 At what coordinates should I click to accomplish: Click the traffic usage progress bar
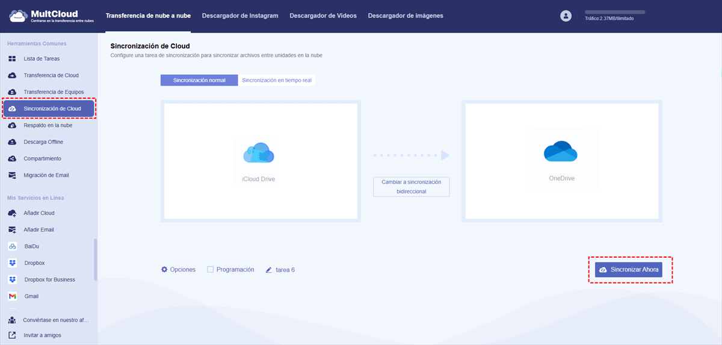coord(615,12)
